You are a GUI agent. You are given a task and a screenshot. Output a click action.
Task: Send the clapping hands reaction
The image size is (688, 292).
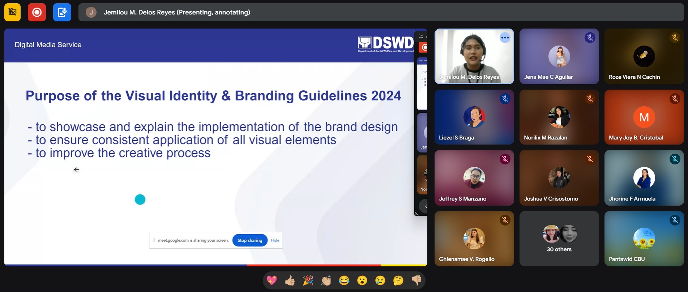coord(326,280)
